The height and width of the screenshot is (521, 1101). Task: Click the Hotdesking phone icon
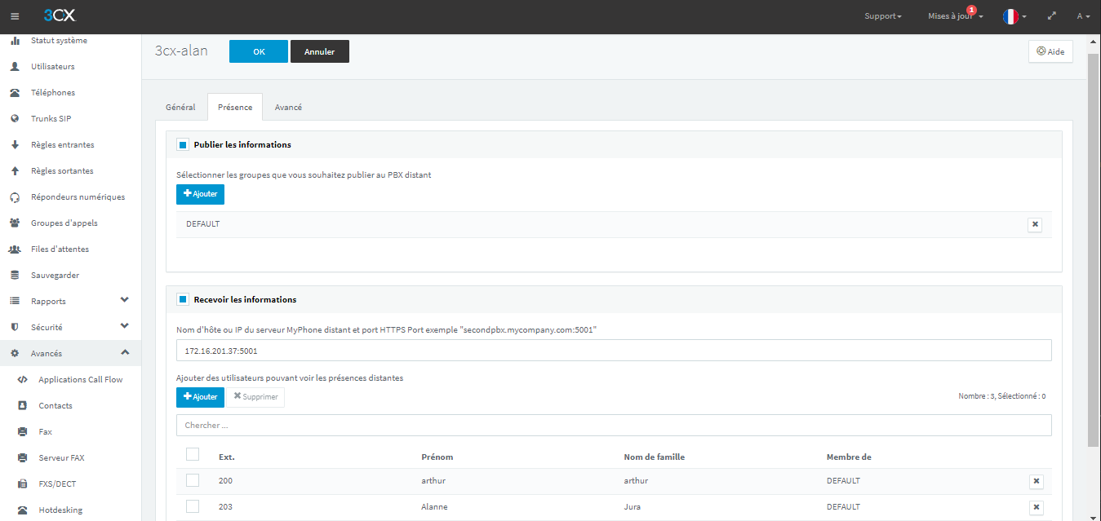[23, 510]
